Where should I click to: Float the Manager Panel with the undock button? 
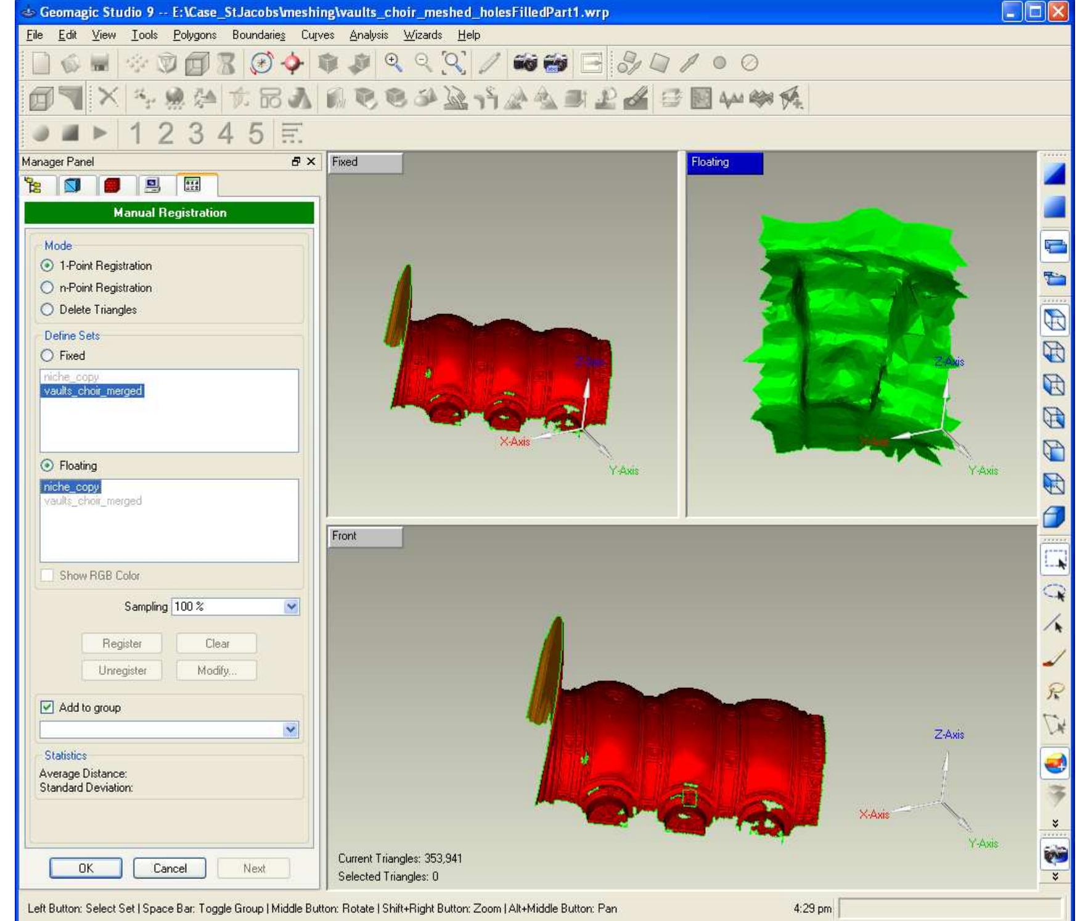coord(297,162)
